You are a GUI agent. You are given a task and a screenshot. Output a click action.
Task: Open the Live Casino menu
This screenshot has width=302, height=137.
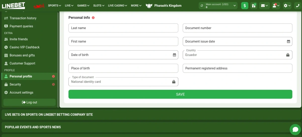tap(117, 6)
